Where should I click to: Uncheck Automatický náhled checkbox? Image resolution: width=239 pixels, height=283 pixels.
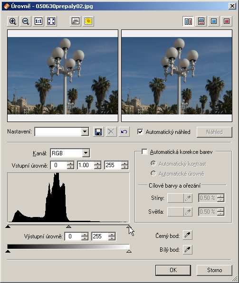140,132
